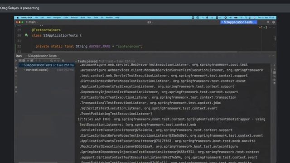Click the .EventPublishingTestExecutionListener] log line
This screenshot has width=290, height=163.
point(116,114)
